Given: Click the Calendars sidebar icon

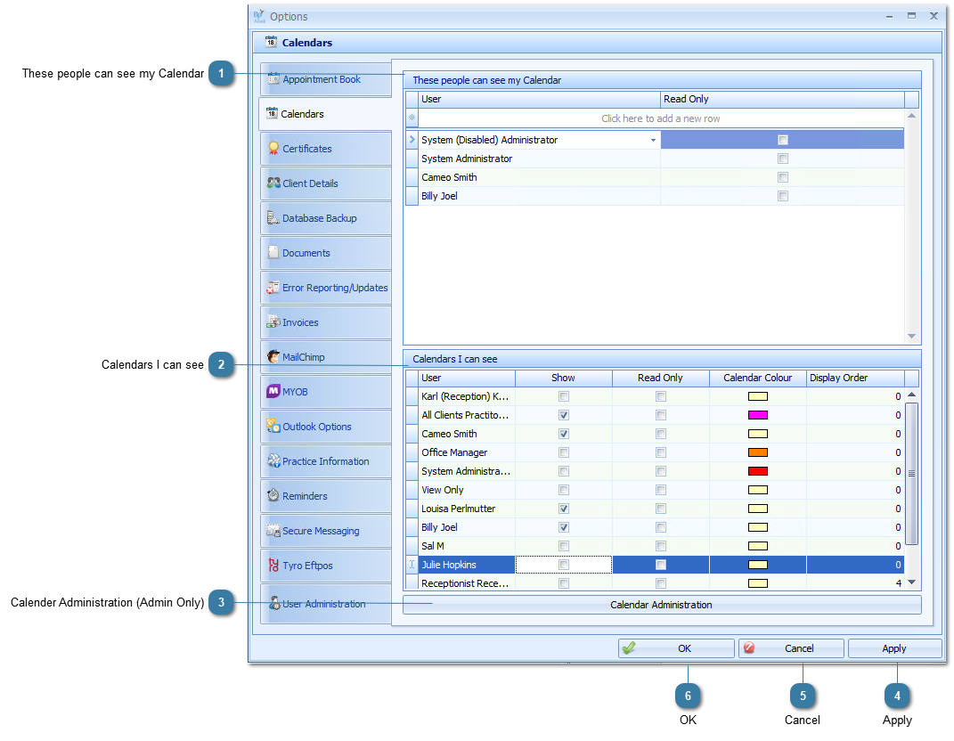Looking at the screenshot, I should (x=272, y=113).
